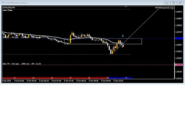Viewport: 185px width, 114px height.
Task: Click the blue stop-loss price tag on price axis
Action: [x=179, y=38]
